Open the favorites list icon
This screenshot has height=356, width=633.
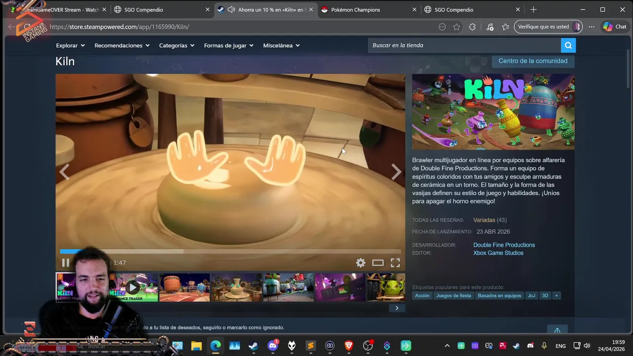click(x=505, y=27)
